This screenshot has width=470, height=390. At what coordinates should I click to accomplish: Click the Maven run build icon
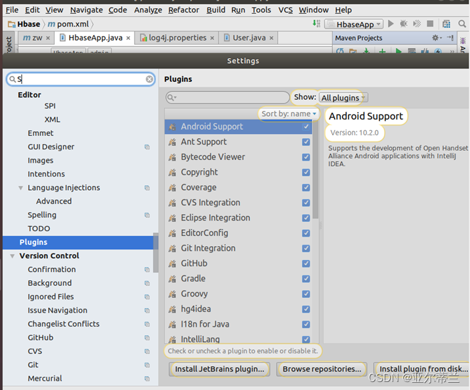click(399, 51)
